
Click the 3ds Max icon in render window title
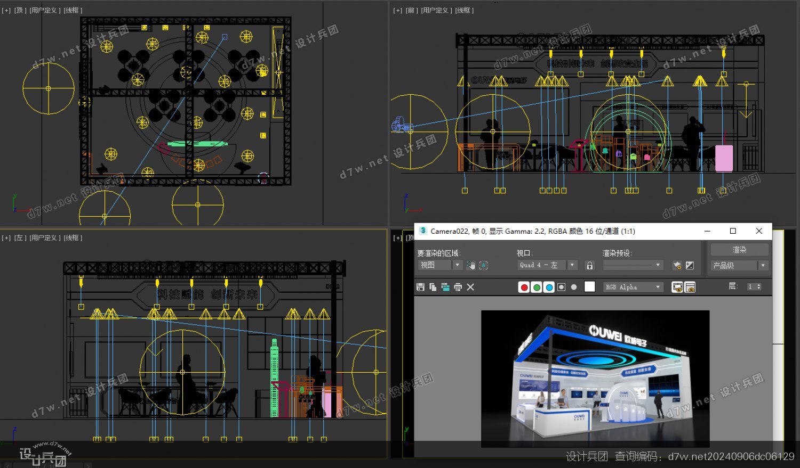[423, 231]
